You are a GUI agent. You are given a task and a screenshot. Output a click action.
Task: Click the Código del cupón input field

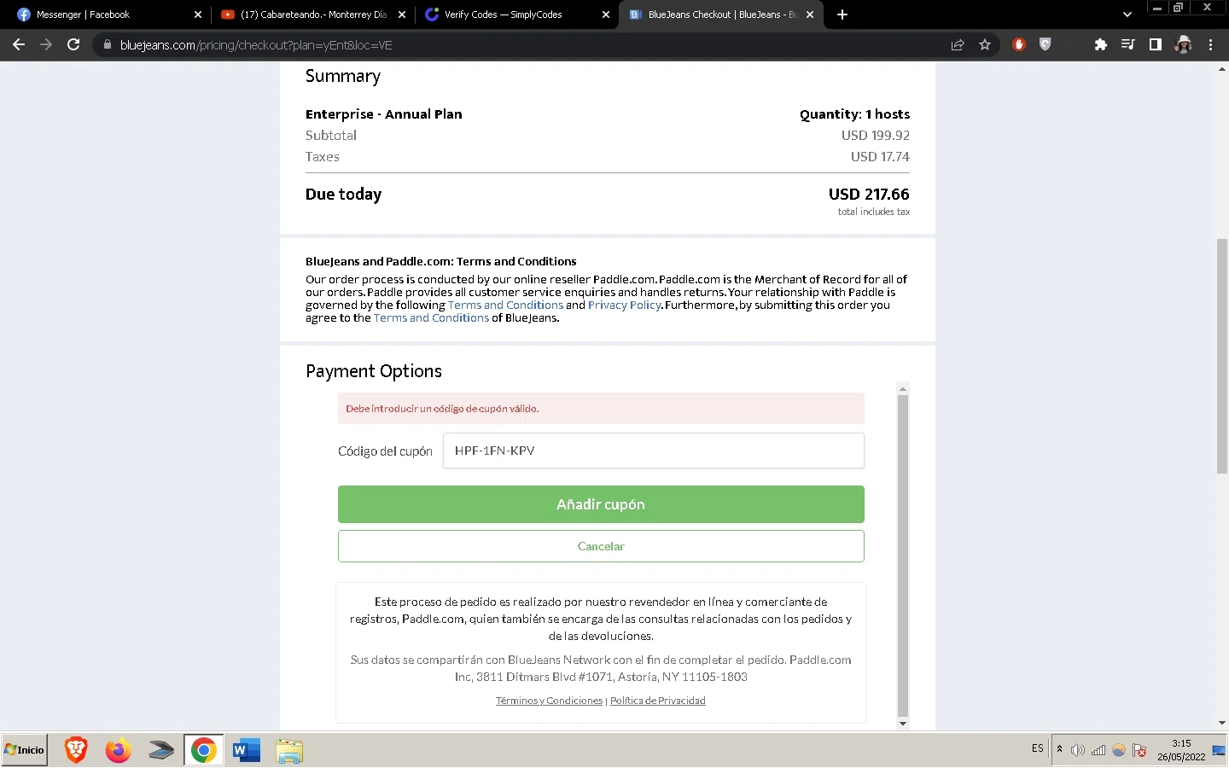point(654,451)
